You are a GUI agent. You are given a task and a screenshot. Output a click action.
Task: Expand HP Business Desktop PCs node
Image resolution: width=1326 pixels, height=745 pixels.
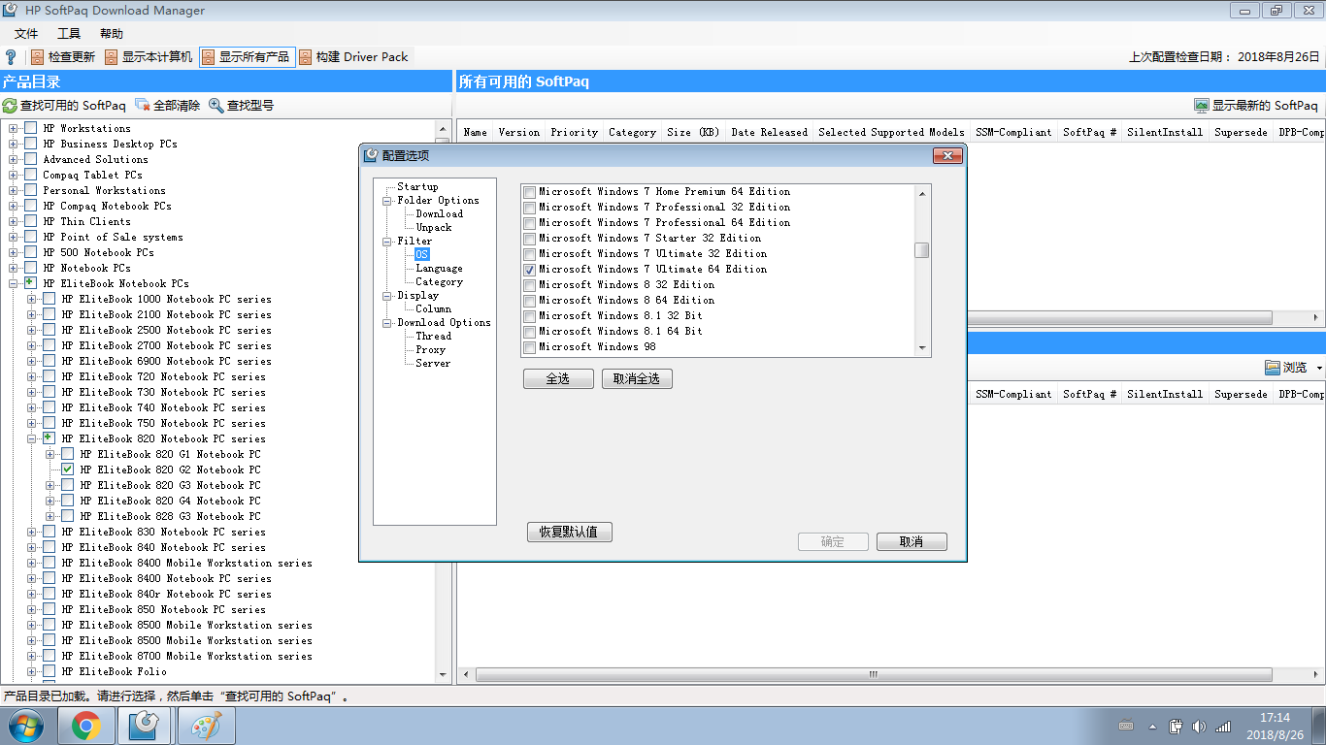click(x=14, y=144)
